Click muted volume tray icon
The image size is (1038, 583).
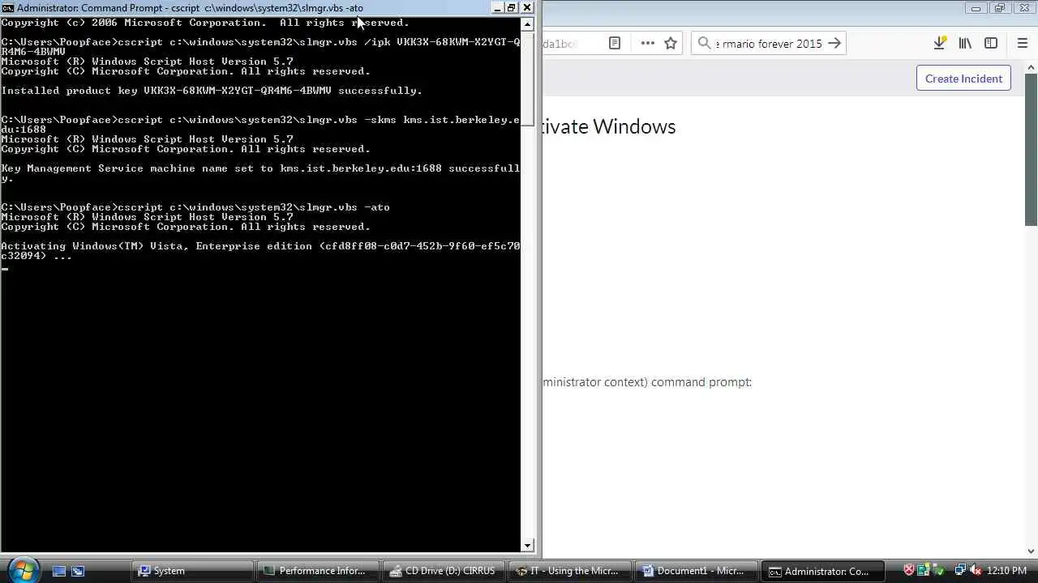(976, 571)
